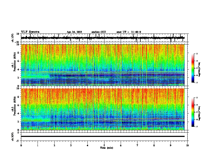Click the "station=OUI" header label
211x163 pixels.
(99, 32)
